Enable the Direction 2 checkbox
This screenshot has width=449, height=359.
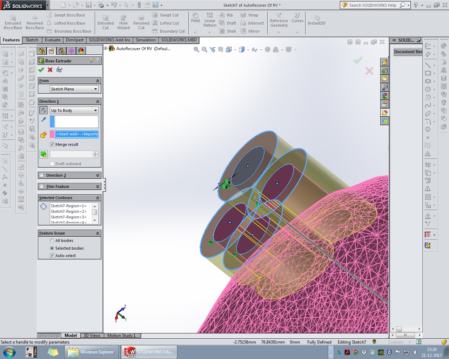coord(42,175)
